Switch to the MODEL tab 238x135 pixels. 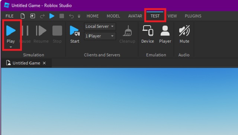pos(113,16)
